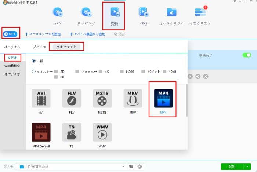Choose the TS camera format icon

[x=72, y=132]
